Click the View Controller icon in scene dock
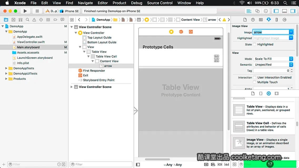Viewport: 299px width, 168px height. point(171,32)
